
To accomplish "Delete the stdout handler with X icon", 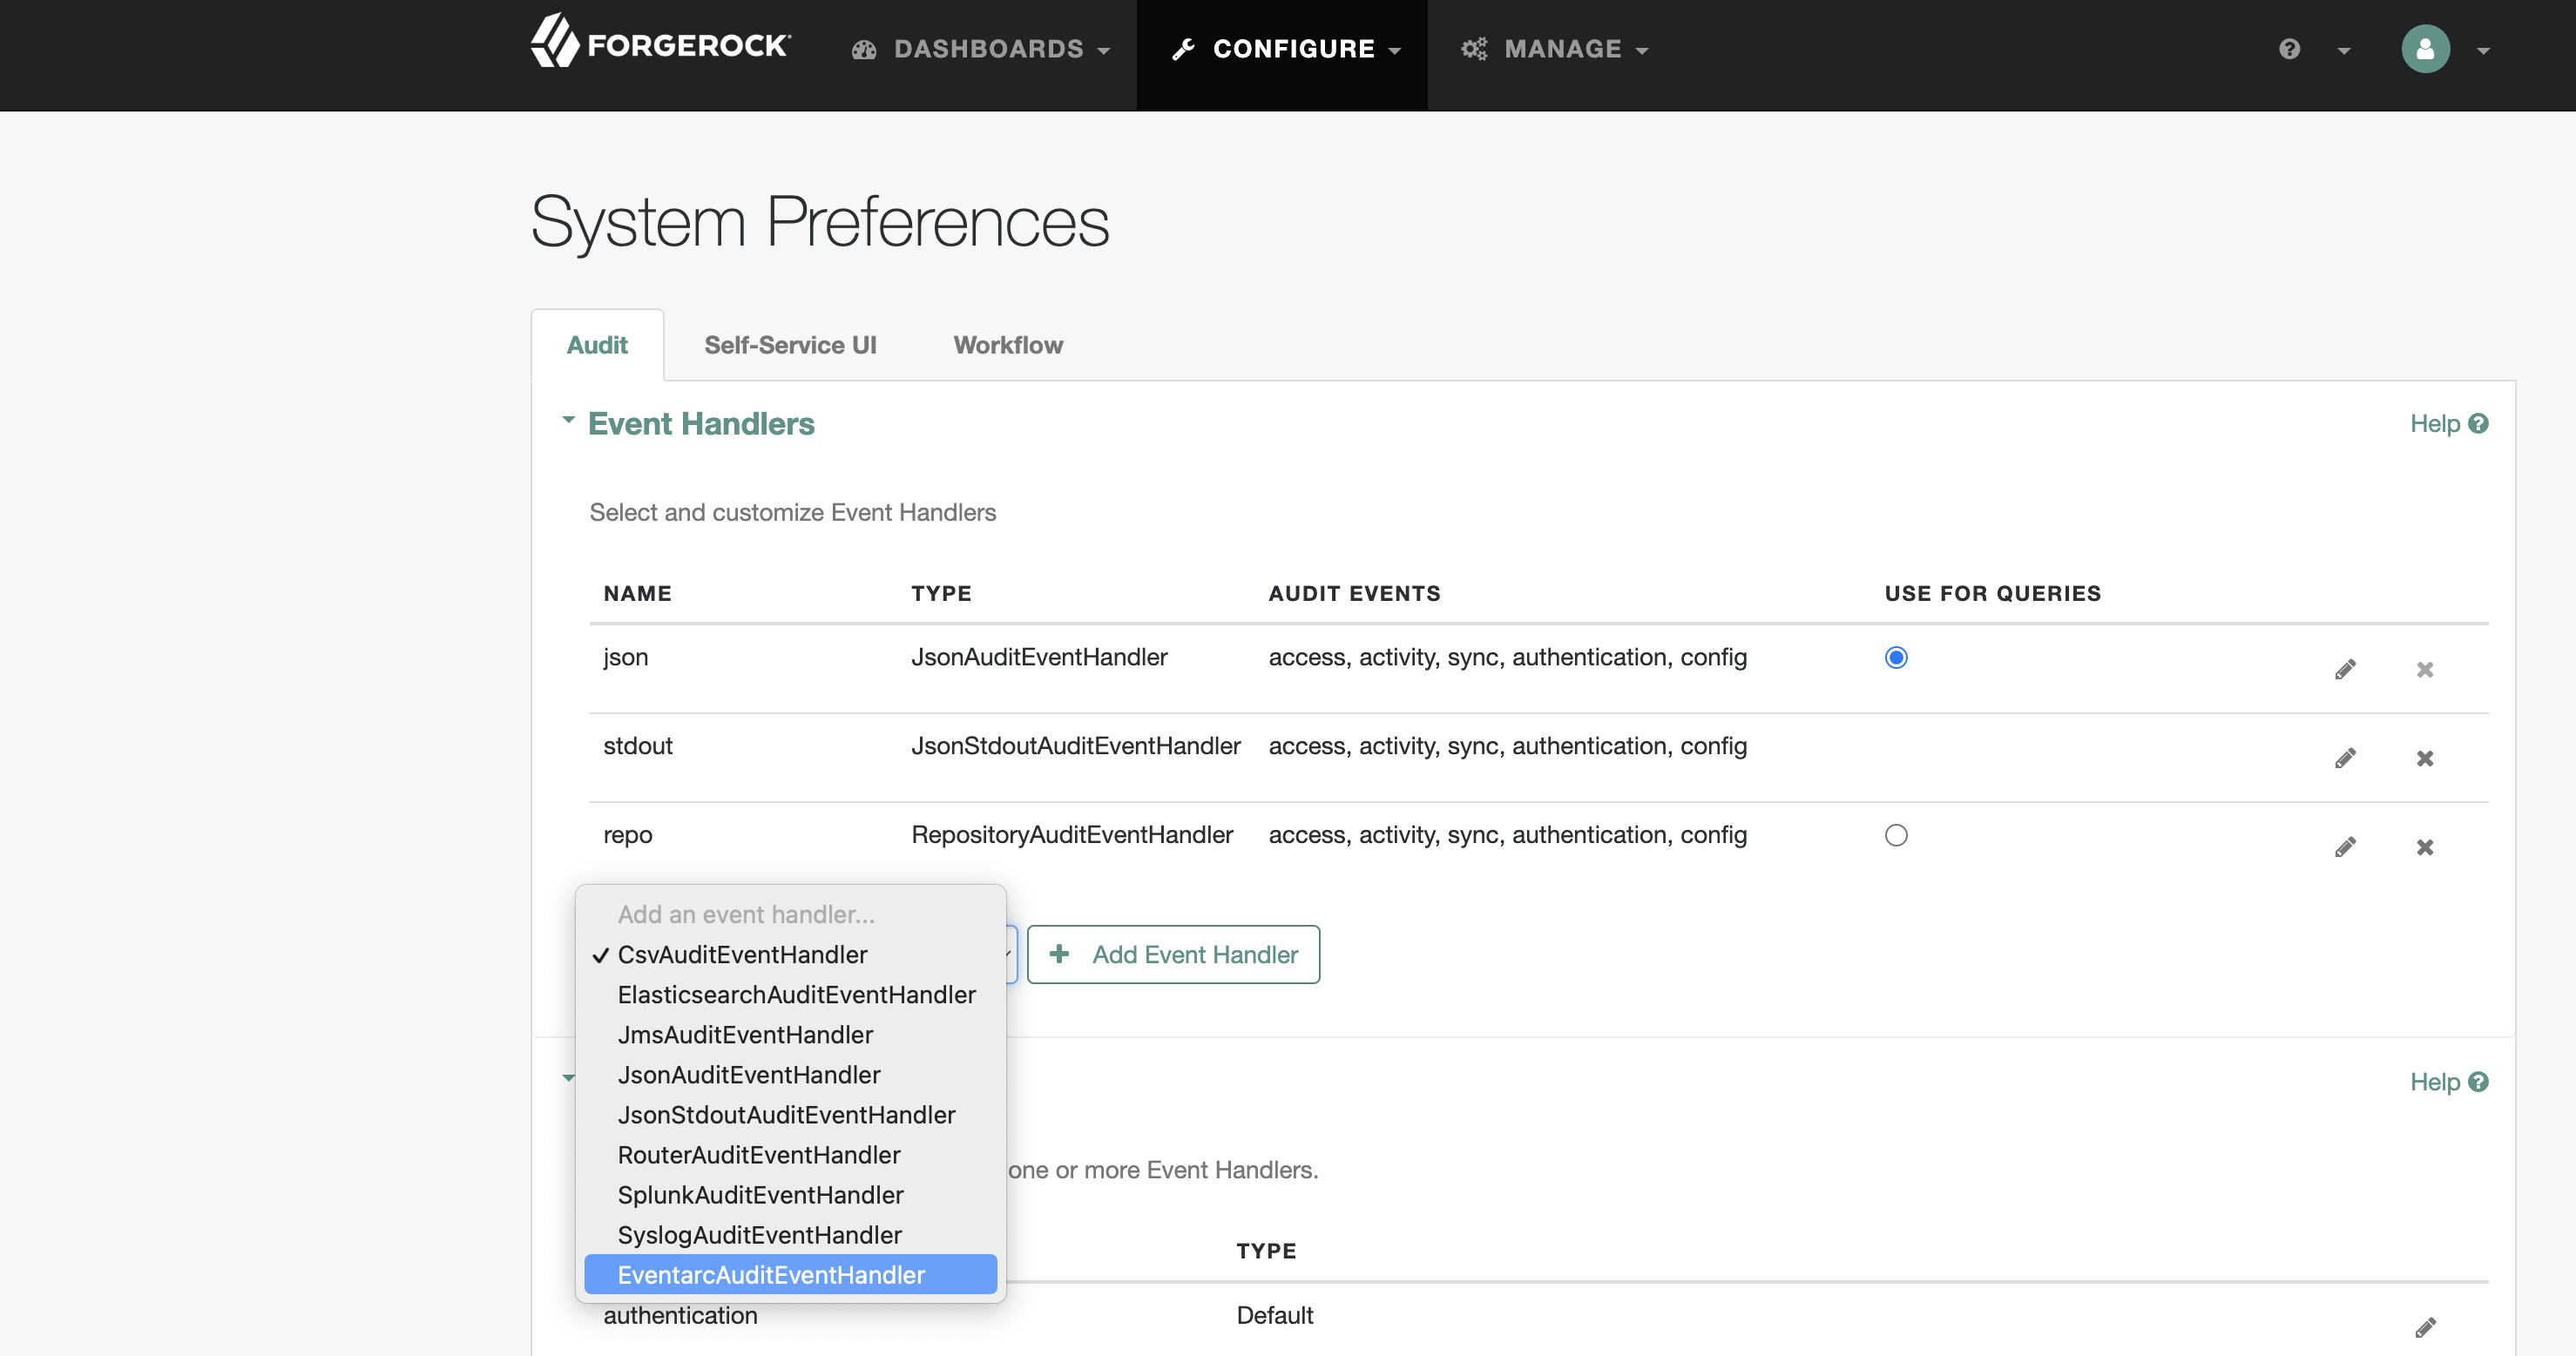I will tap(2424, 758).
